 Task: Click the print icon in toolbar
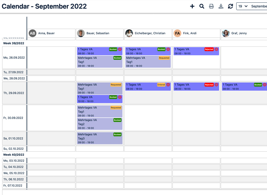click(x=211, y=6)
